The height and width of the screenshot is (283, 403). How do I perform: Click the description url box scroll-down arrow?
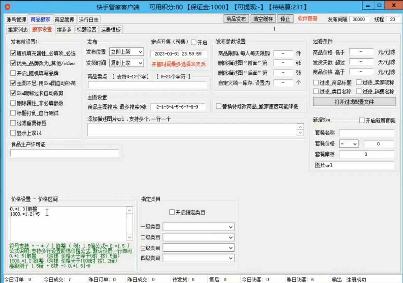click(x=300, y=133)
